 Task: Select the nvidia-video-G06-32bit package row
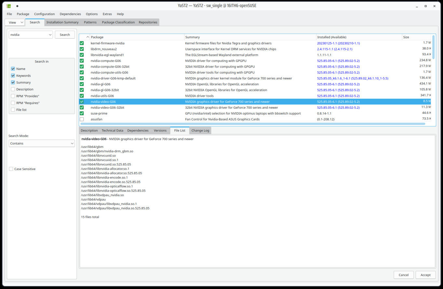coord(255,107)
